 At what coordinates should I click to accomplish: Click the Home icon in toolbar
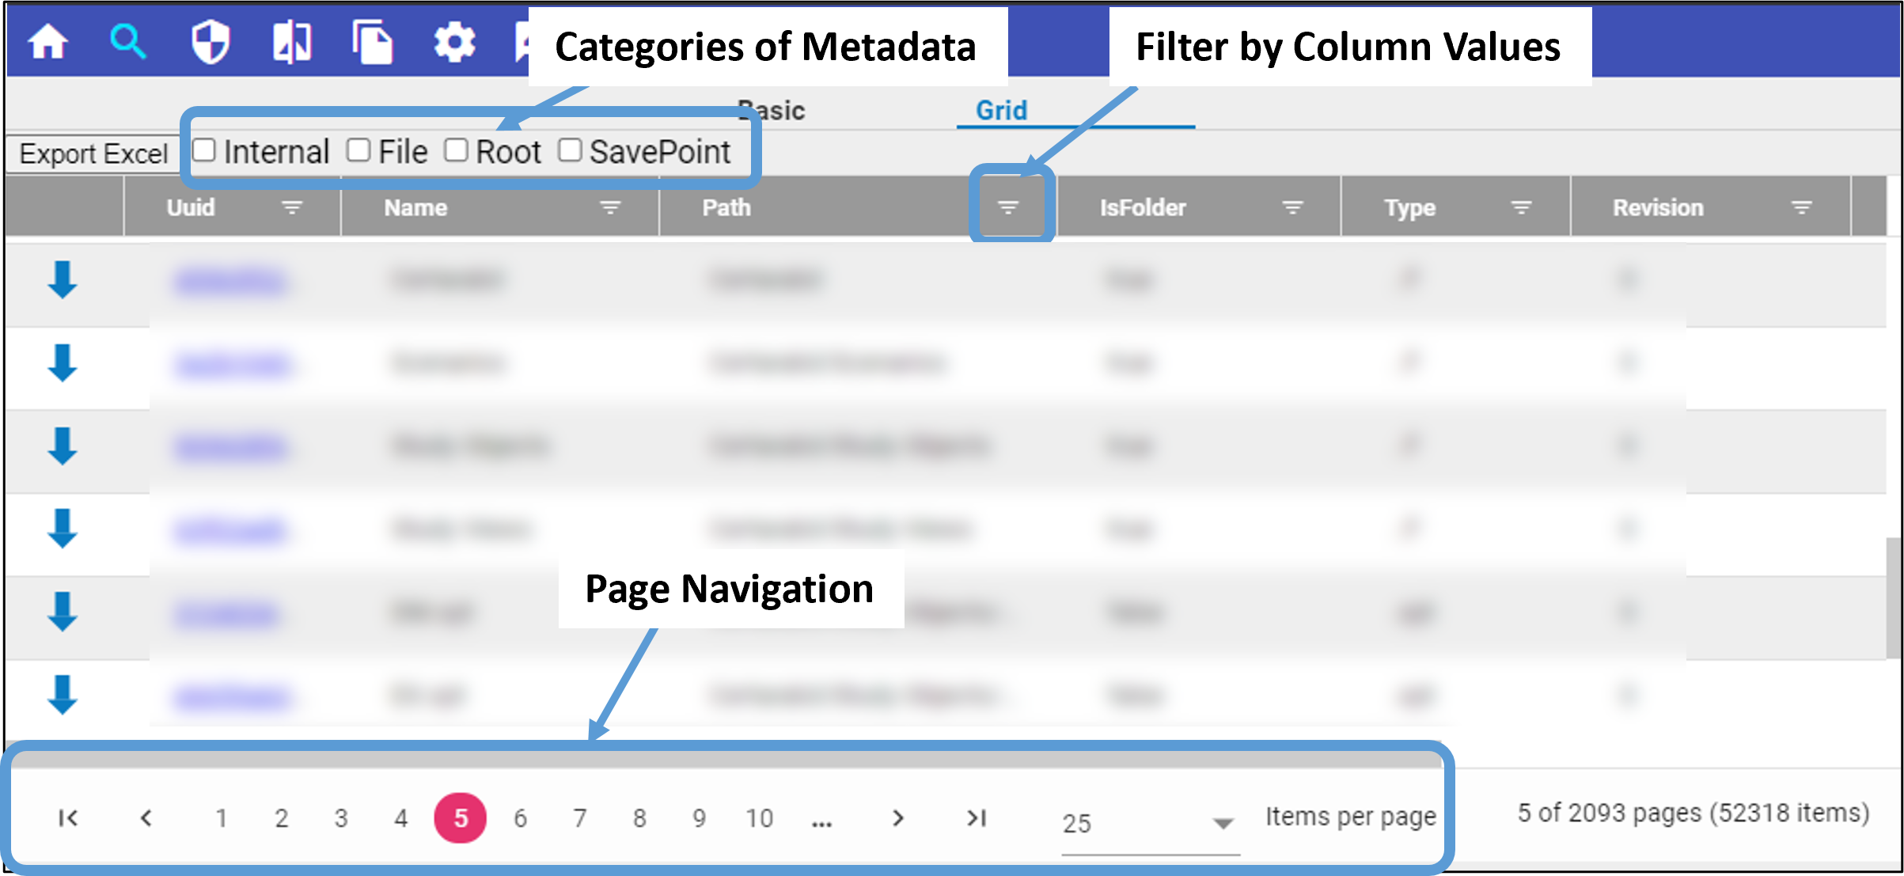pyautogui.click(x=48, y=42)
